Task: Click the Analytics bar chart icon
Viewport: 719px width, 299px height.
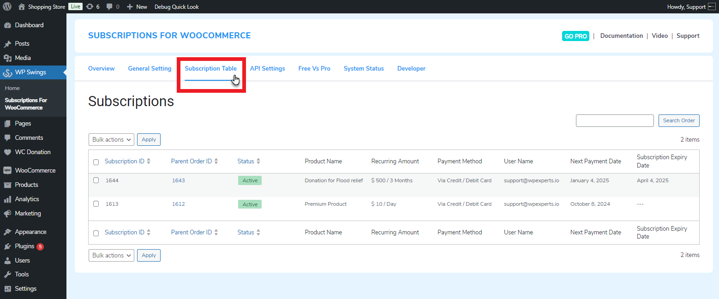Action: click(7, 199)
